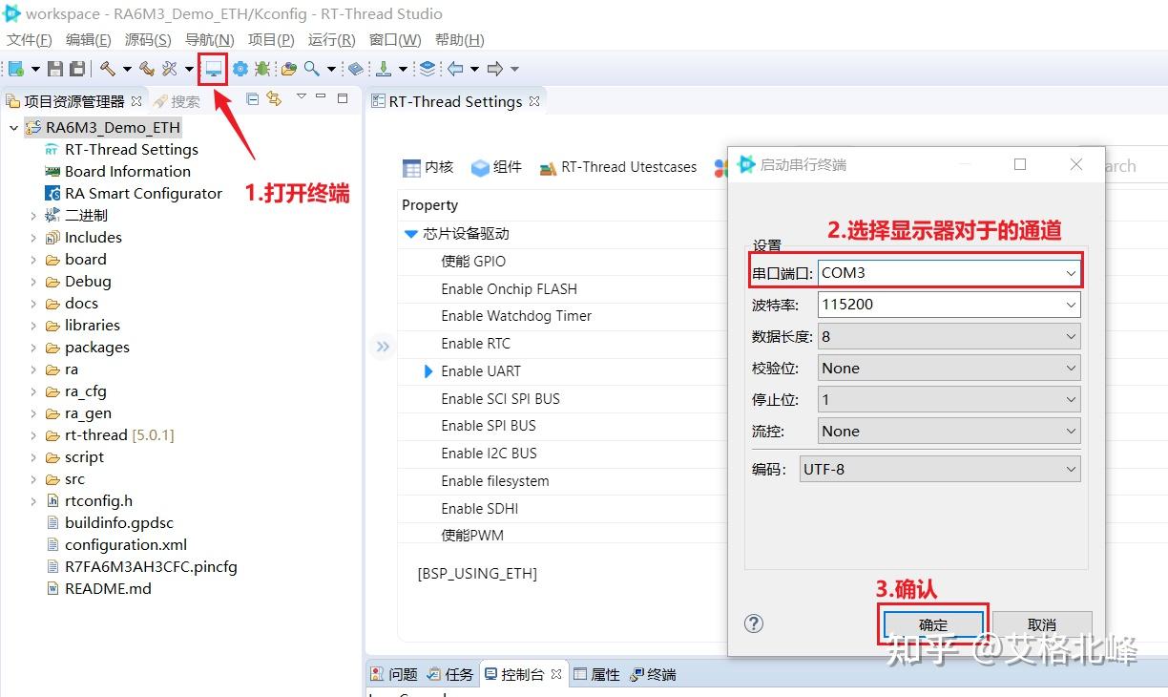The height and width of the screenshot is (697, 1168).
Task: Open RA Smart Configurator item
Action: (x=133, y=194)
